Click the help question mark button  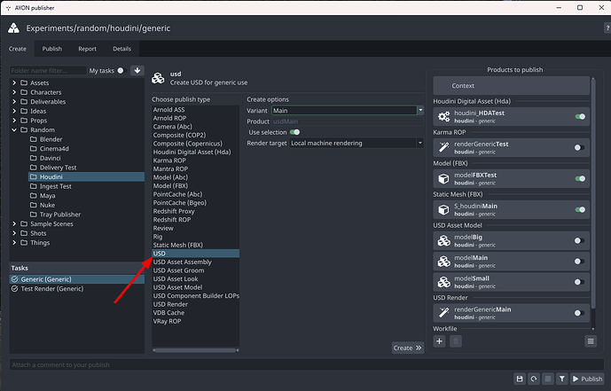pyautogui.click(x=607, y=28)
